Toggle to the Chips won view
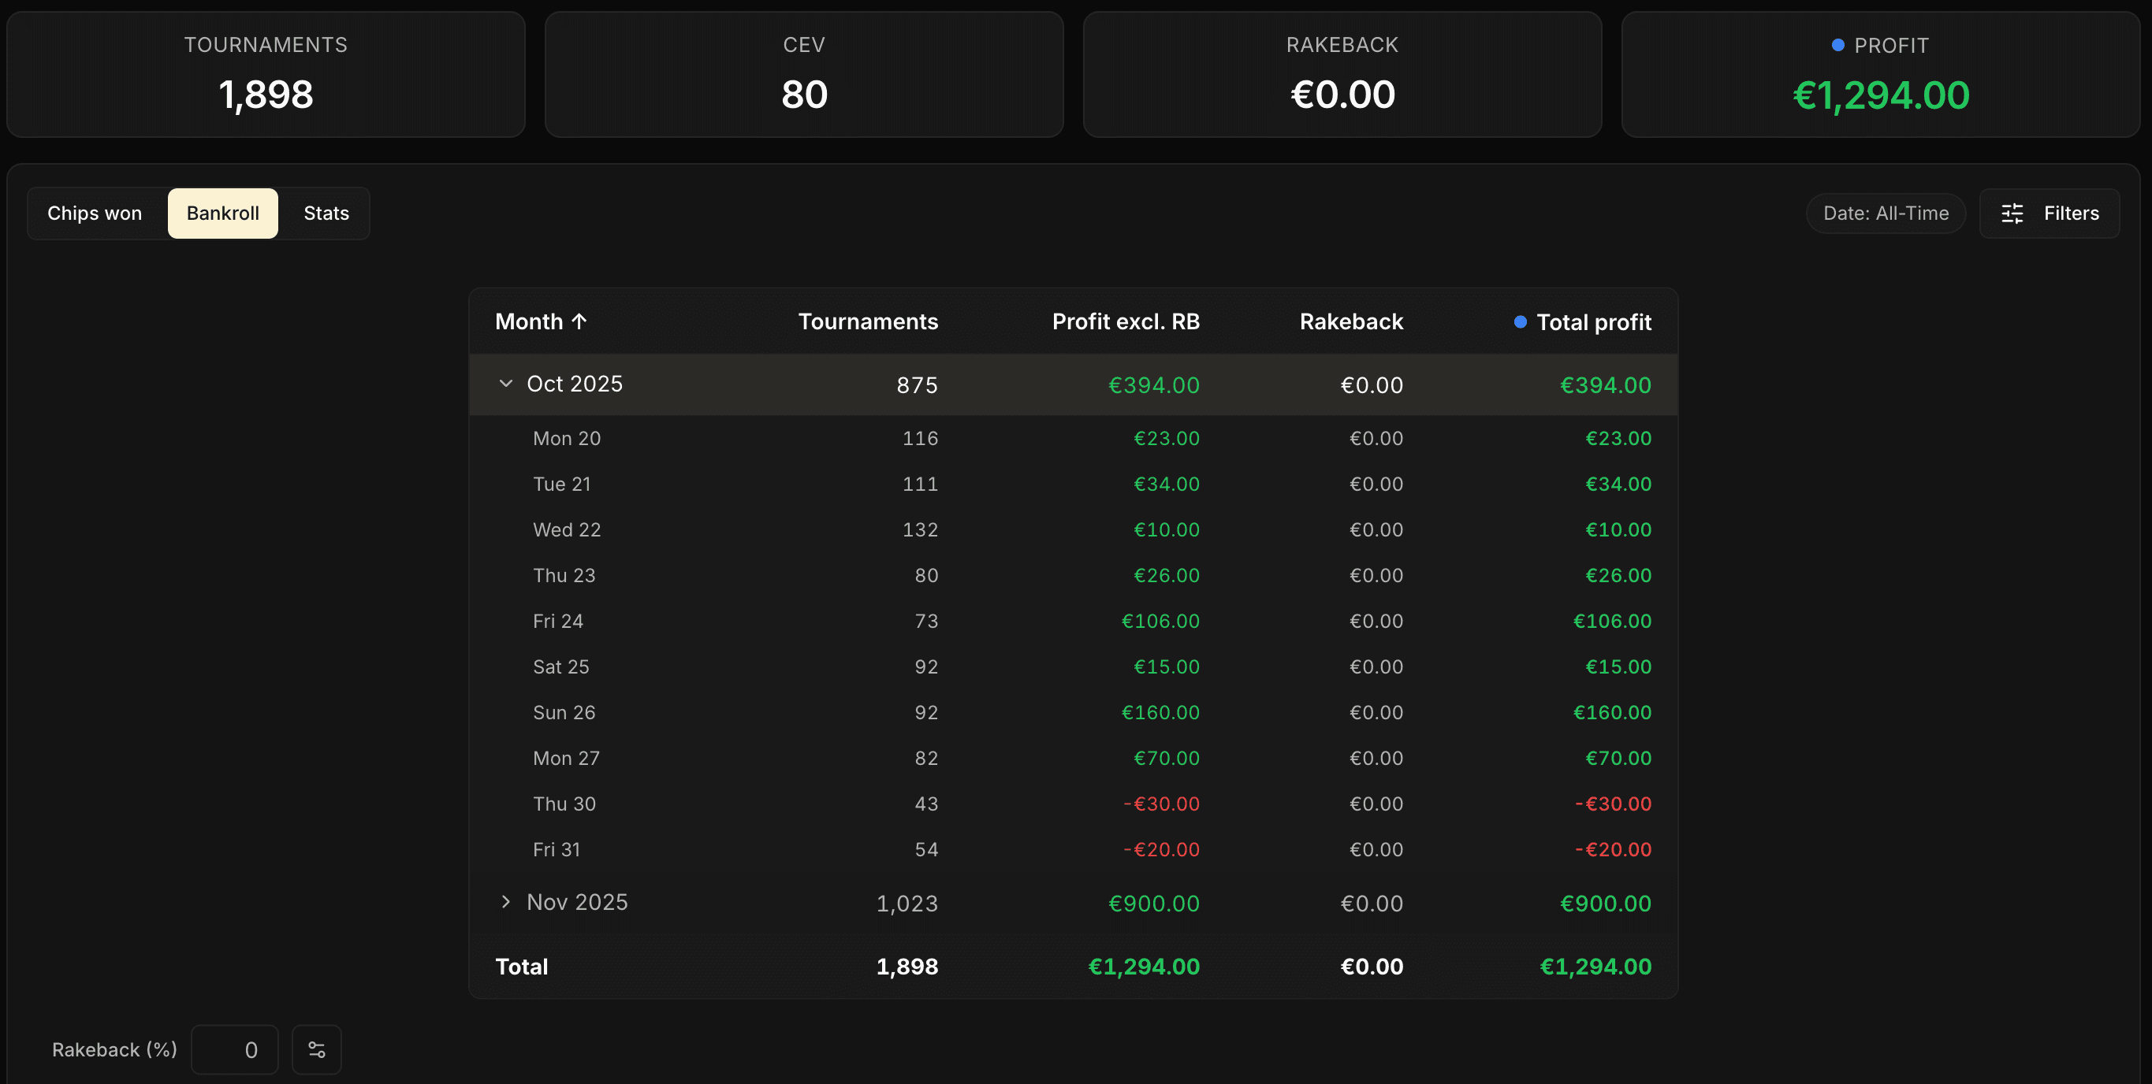The width and height of the screenshot is (2152, 1084). pos(94,213)
